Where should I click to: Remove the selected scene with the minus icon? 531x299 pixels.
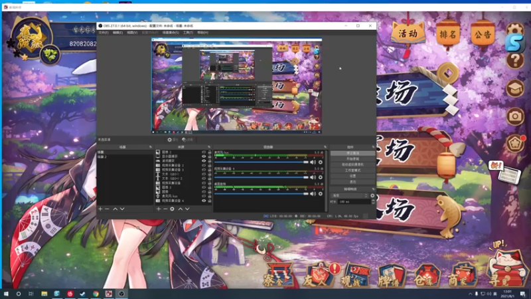point(107,209)
